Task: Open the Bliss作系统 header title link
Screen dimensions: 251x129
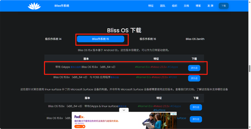Action: (62, 6)
